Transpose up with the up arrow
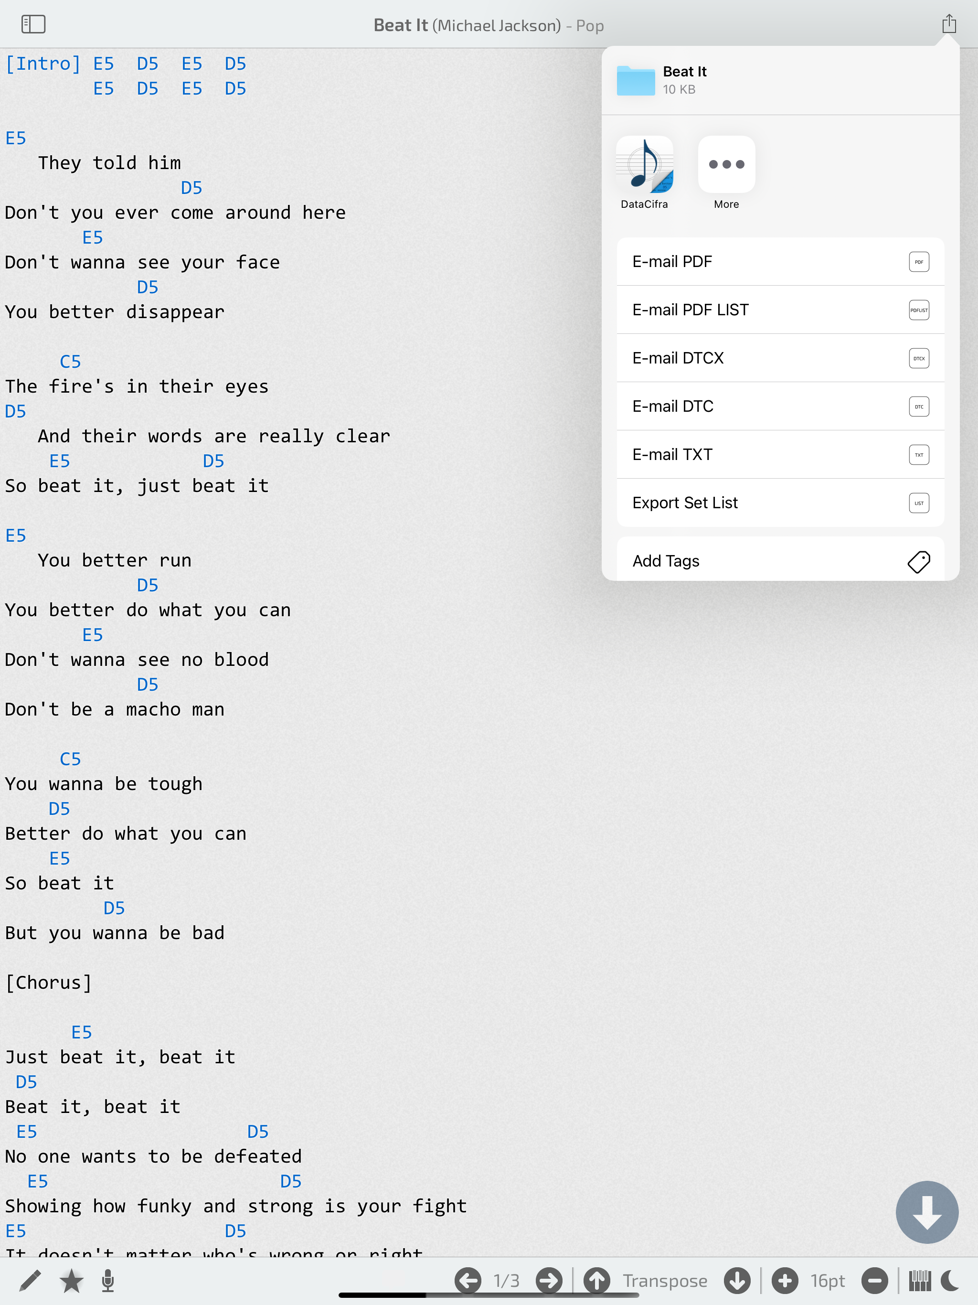The width and height of the screenshot is (978, 1305). click(597, 1281)
